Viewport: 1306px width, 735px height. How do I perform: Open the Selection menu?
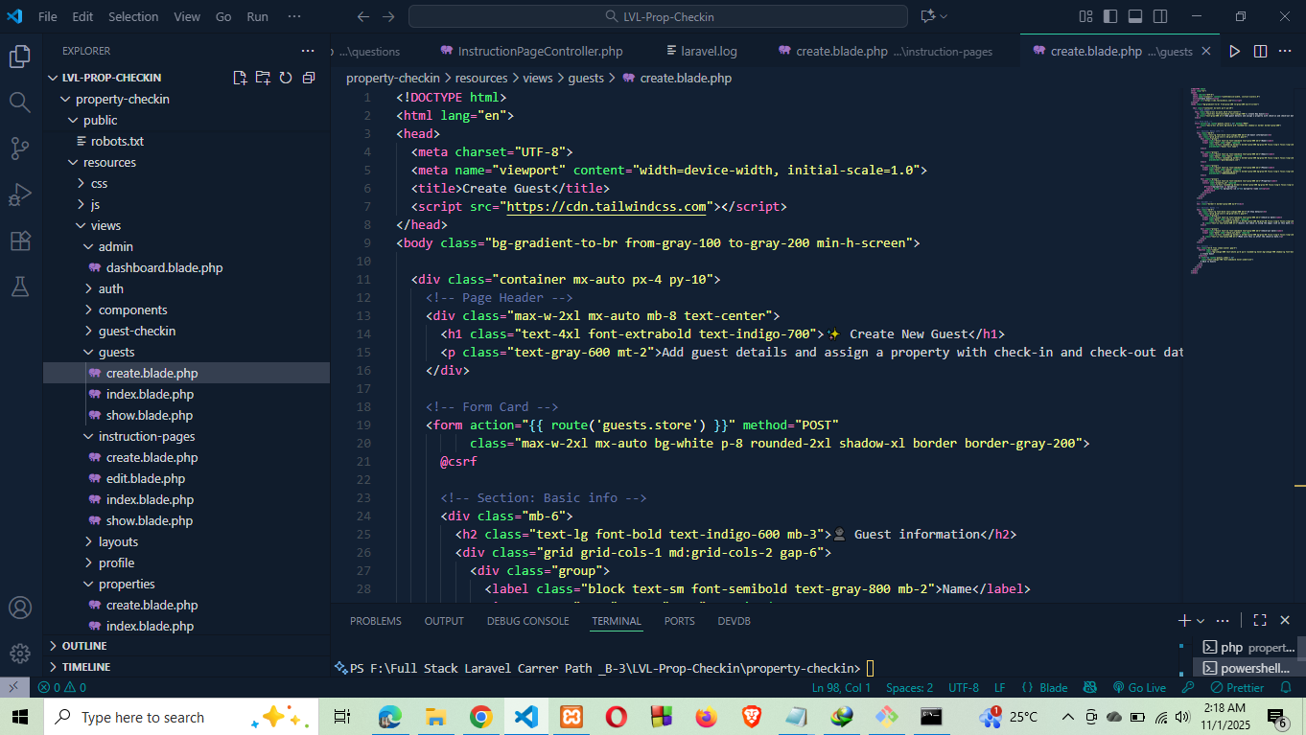coord(133,16)
